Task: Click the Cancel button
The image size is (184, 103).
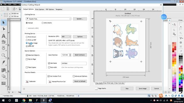Action: click(x=156, y=88)
